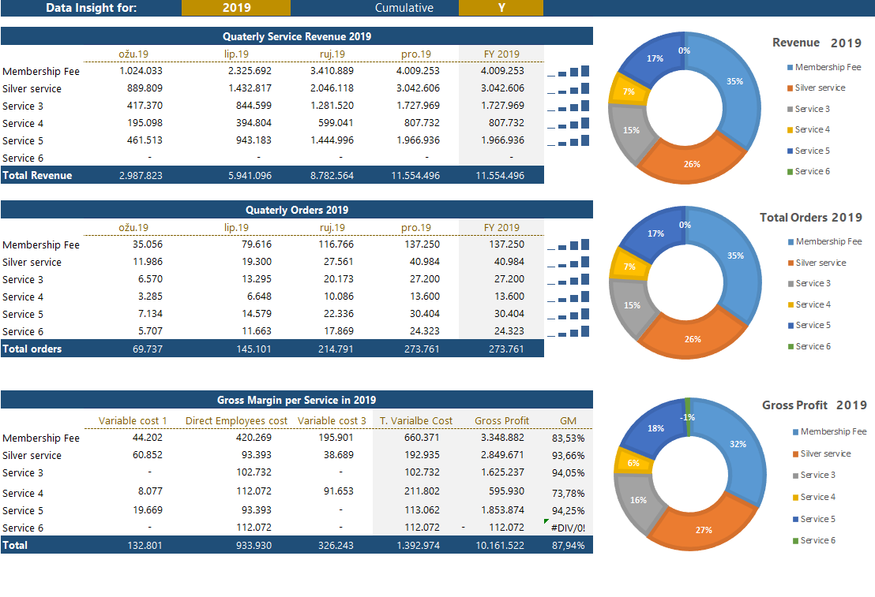Select the Gross Margin per Service header
The width and height of the screenshot is (875, 597).
[x=296, y=400]
